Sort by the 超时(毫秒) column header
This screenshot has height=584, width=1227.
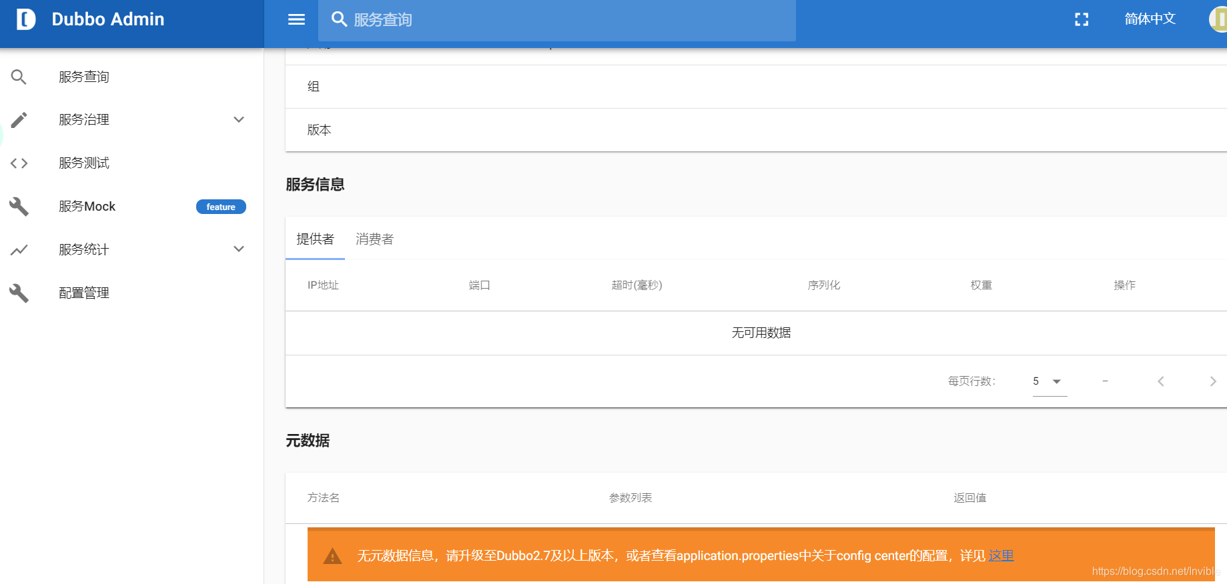[637, 285]
